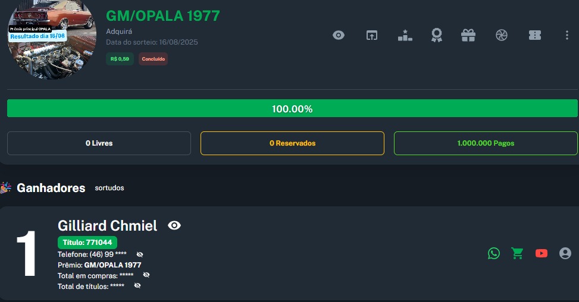Contact winner via WhatsApp icon
This screenshot has width=579, height=302.
click(x=494, y=253)
